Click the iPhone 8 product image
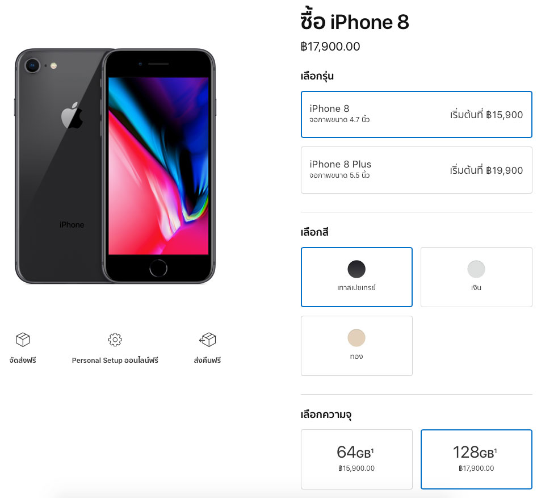537x498 pixels. tap(115, 166)
